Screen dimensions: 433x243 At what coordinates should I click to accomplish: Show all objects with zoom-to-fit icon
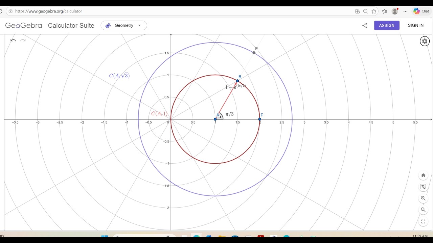pyautogui.click(x=423, y=187)
